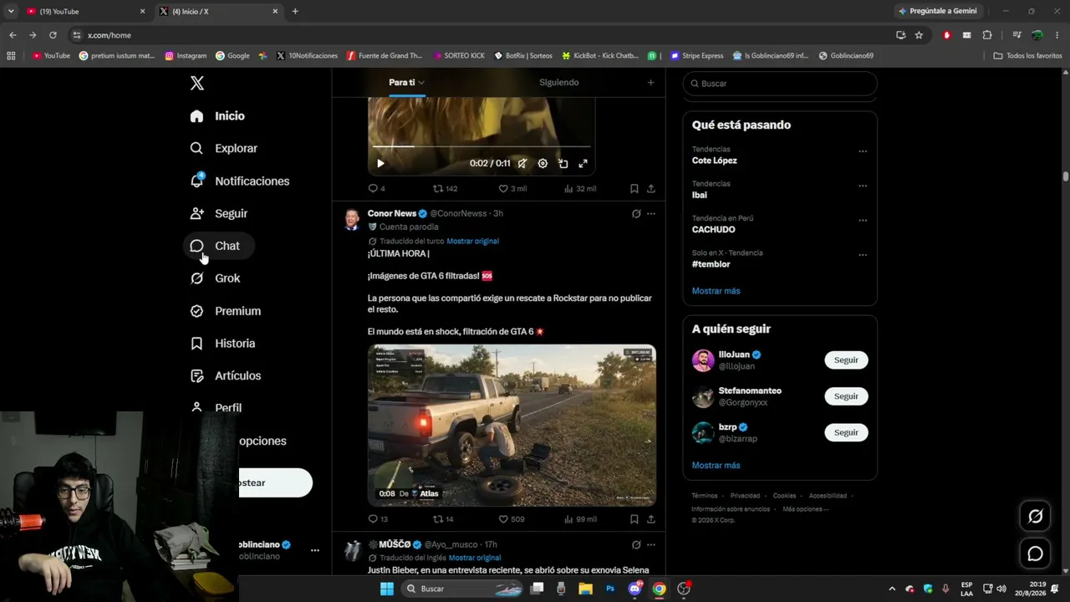Screen dimensions: 1070x602
Task: Open the Grok icon on Conor News post
Action: click(x=636, y=214)
